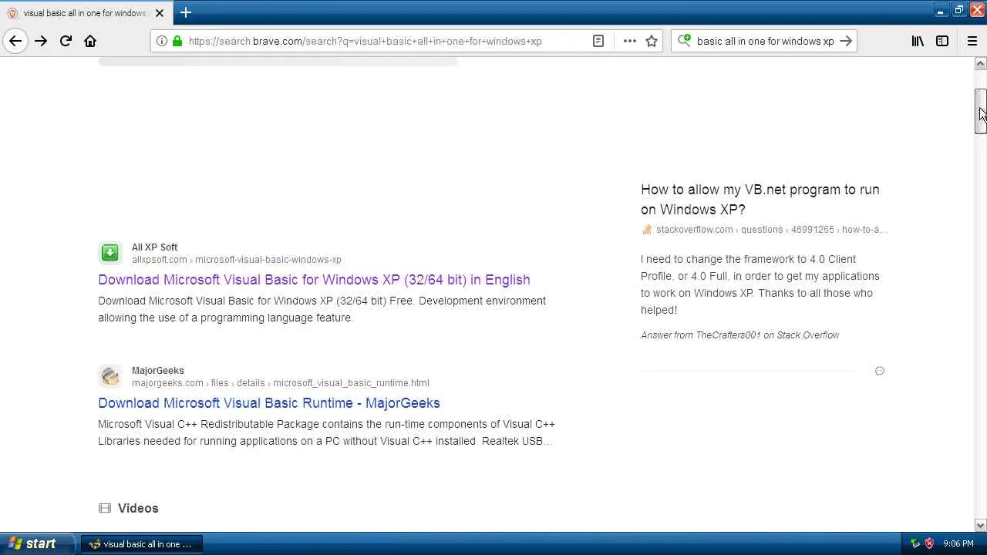This screenshot has width=987, height=555.
Task: Open the majorgeeks.com breadcrumb URL
Action: [281, 383]
